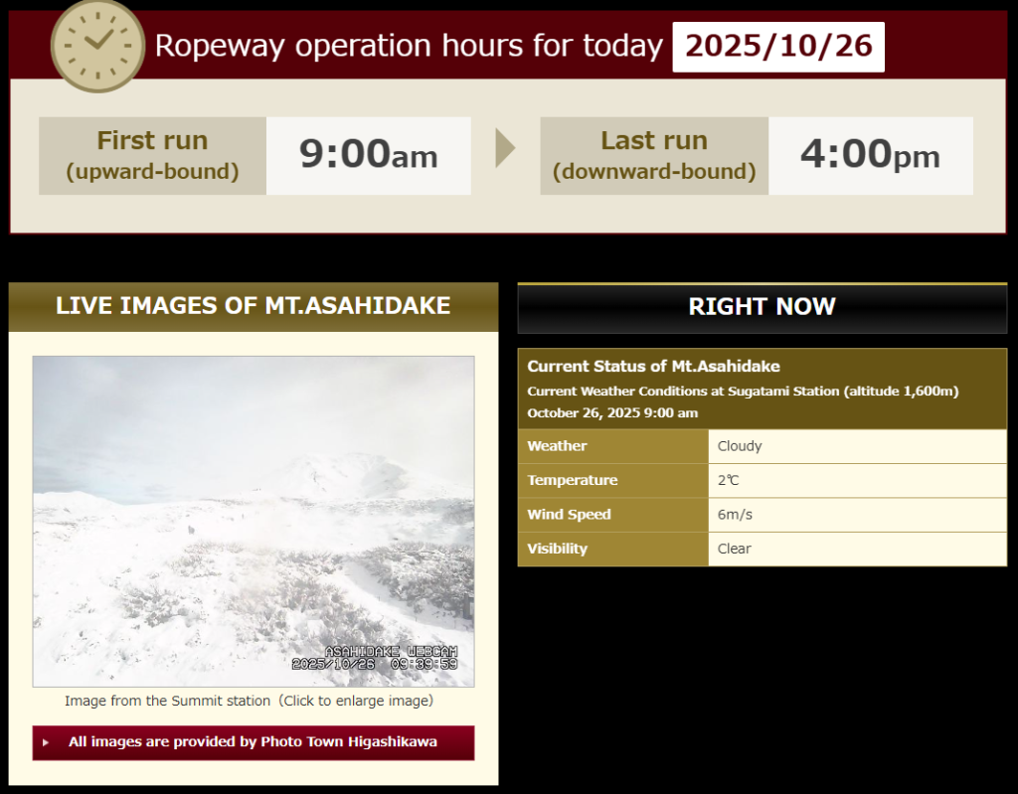The height and width of the screenshot is (794, 1018).
Task: Click the 'Last run (downward-bound)' label
Action: click(x=653, y=155)
